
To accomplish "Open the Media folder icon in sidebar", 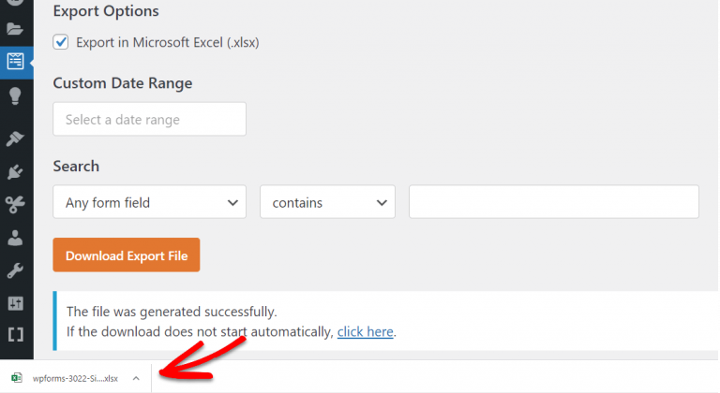I will [x=15, y=29].
